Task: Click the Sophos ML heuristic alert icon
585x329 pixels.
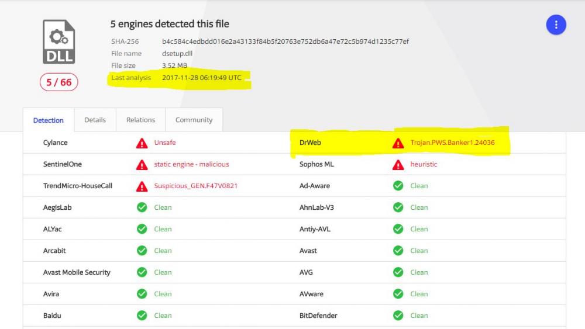Action: 398,164
